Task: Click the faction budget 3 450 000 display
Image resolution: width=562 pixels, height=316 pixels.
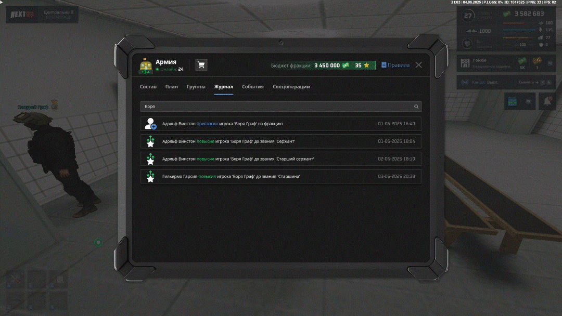Action: tap(327, 65)
